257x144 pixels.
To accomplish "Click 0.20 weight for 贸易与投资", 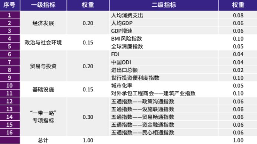I will (88, 66).
